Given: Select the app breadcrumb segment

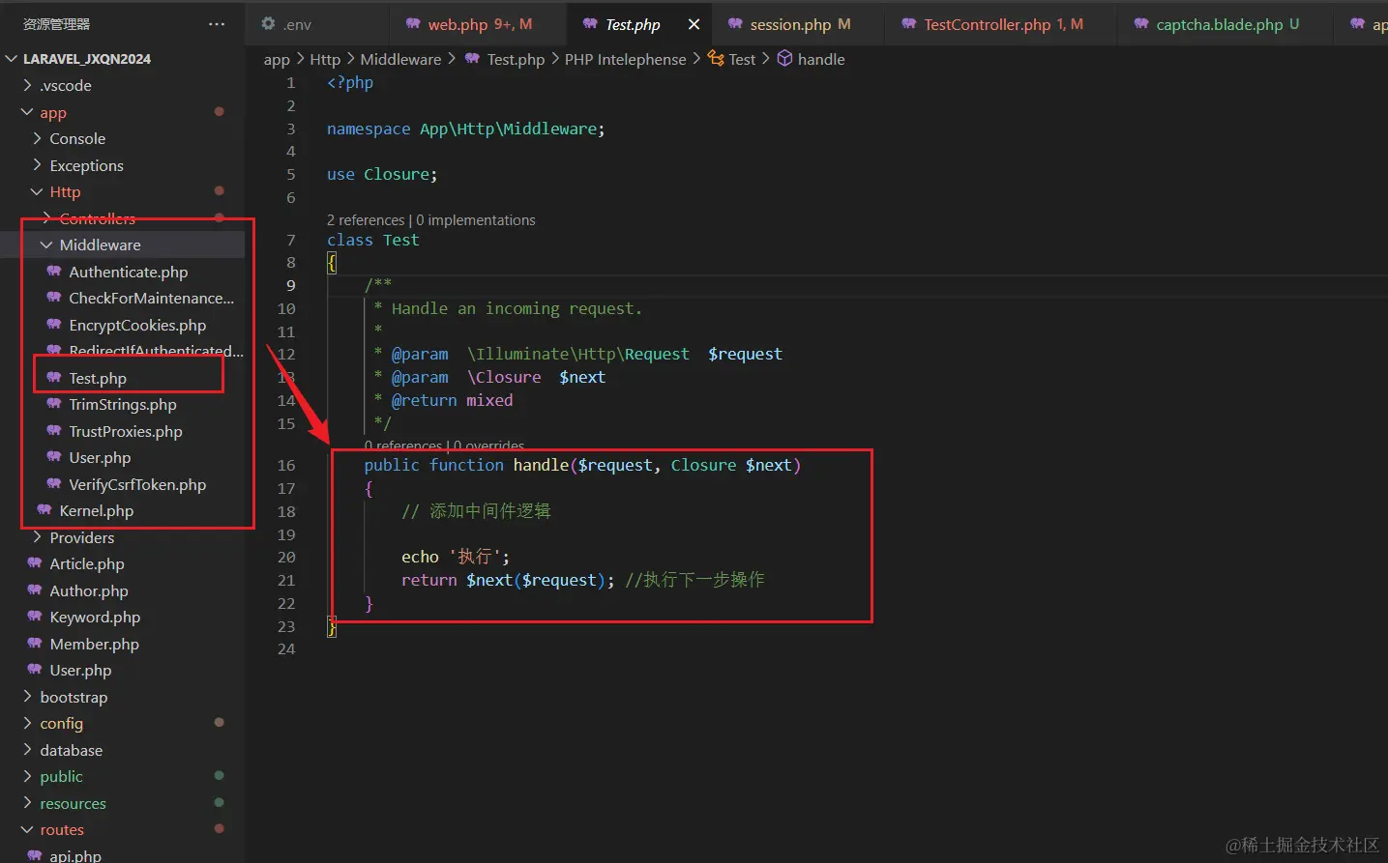Looking at the screenshot, I should (277, 60).
